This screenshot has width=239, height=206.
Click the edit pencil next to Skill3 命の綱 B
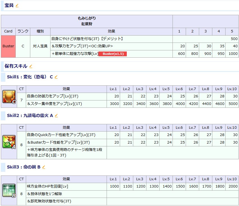[44, 167]
